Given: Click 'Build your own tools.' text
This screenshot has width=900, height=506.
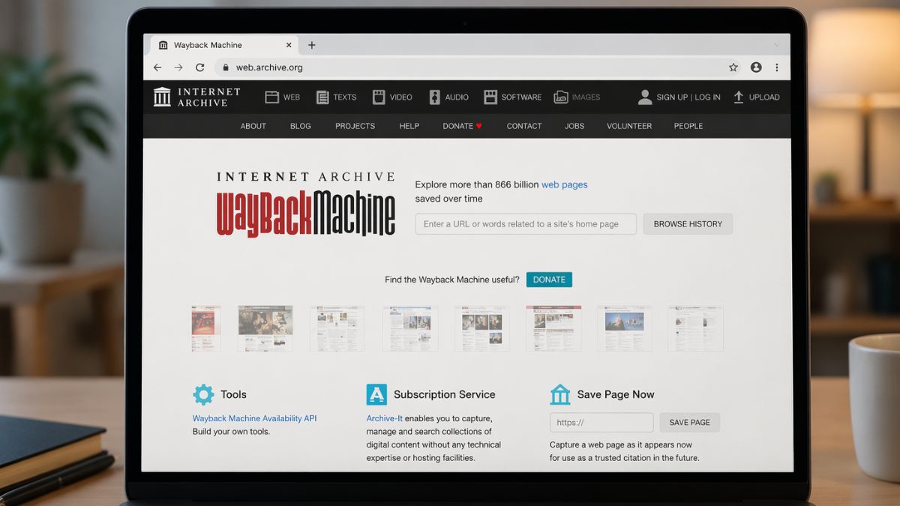Looking at the screenshot, I should point(231,432).
